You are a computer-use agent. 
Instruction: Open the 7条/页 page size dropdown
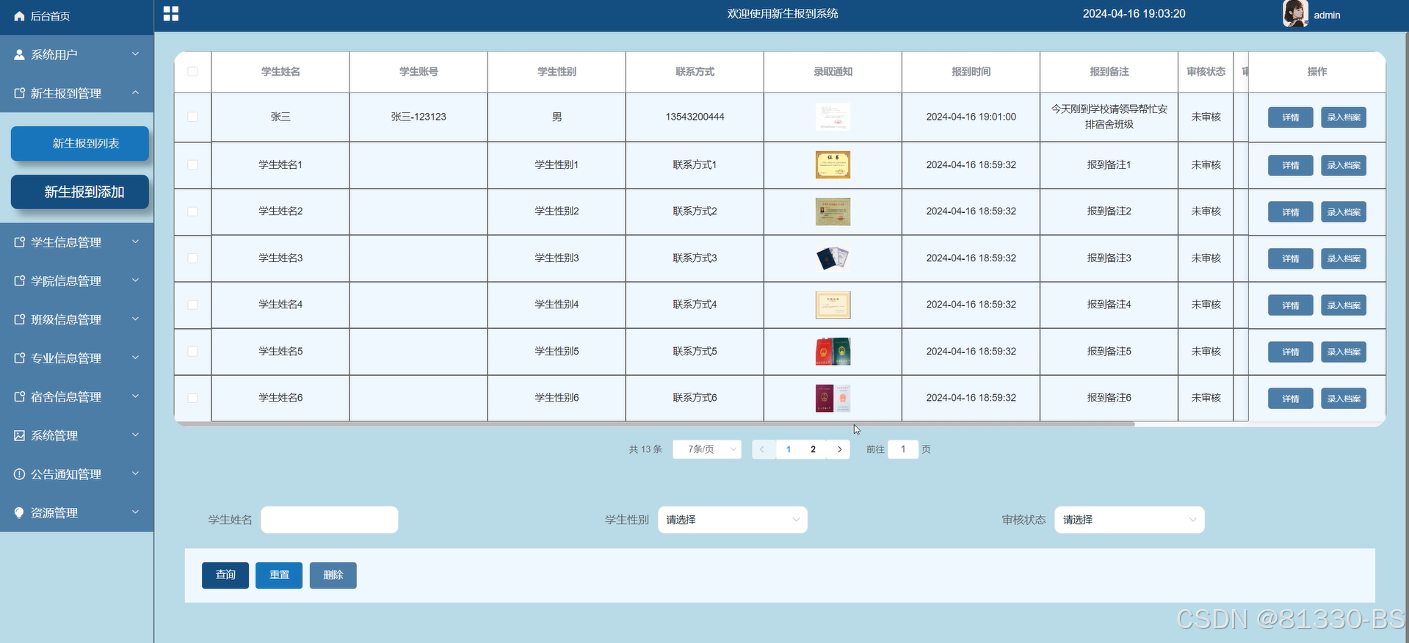pyautogui.click(x=707, y=449)
